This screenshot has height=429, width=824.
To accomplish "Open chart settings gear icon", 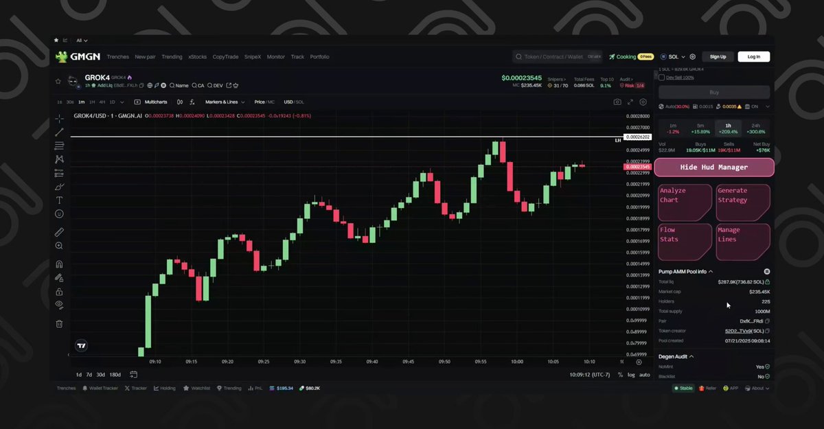I will (644, 102).
